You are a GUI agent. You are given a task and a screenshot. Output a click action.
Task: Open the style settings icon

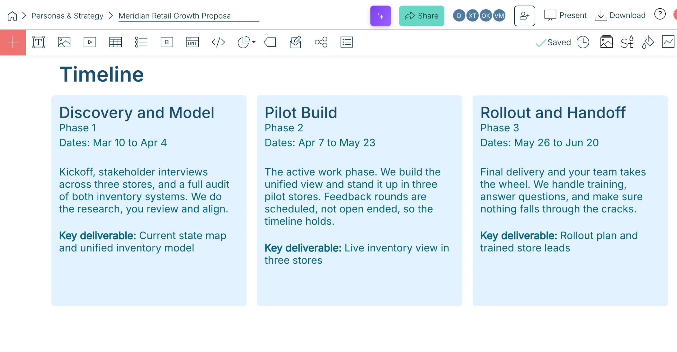point(627,42)
